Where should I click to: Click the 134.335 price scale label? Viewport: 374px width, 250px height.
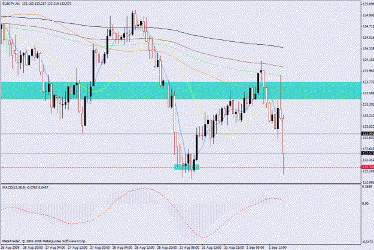(x=368, y=49)
